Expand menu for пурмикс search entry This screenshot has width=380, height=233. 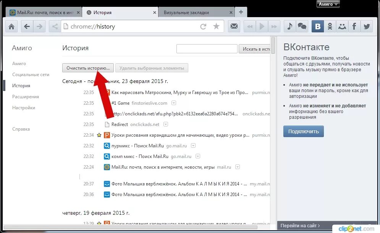click(x=193, y=145)
